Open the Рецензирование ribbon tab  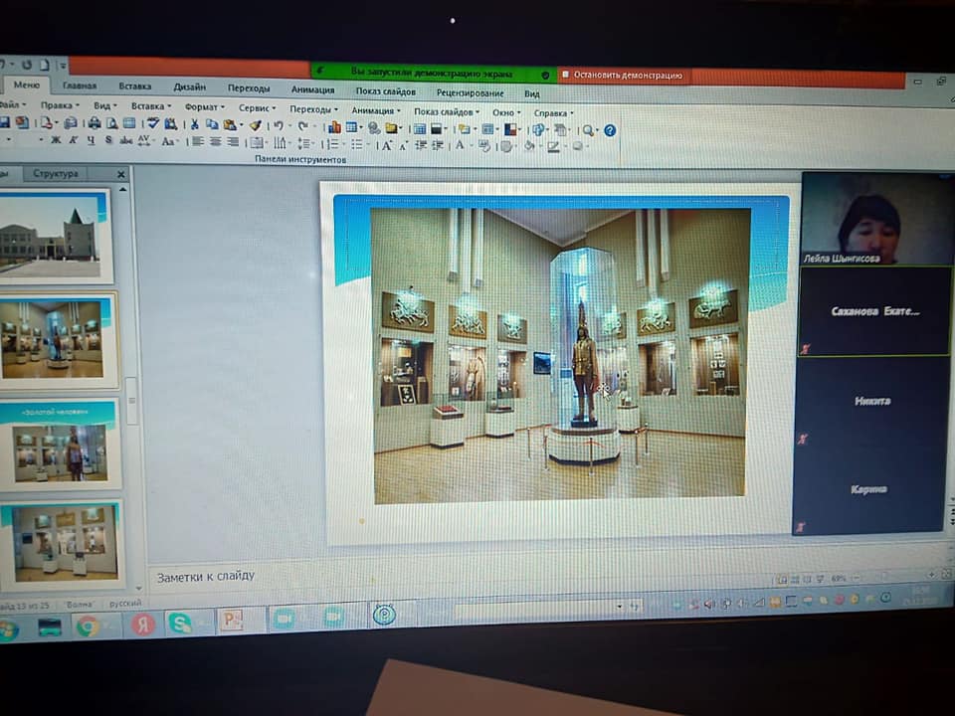(x=470, y=92)
